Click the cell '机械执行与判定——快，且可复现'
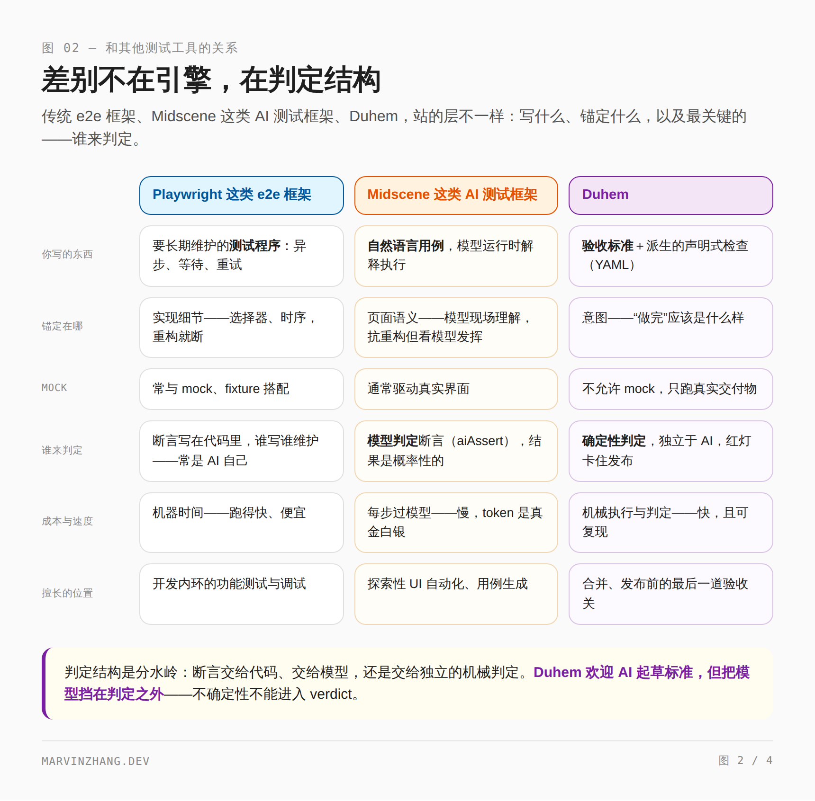 (671, 523)
